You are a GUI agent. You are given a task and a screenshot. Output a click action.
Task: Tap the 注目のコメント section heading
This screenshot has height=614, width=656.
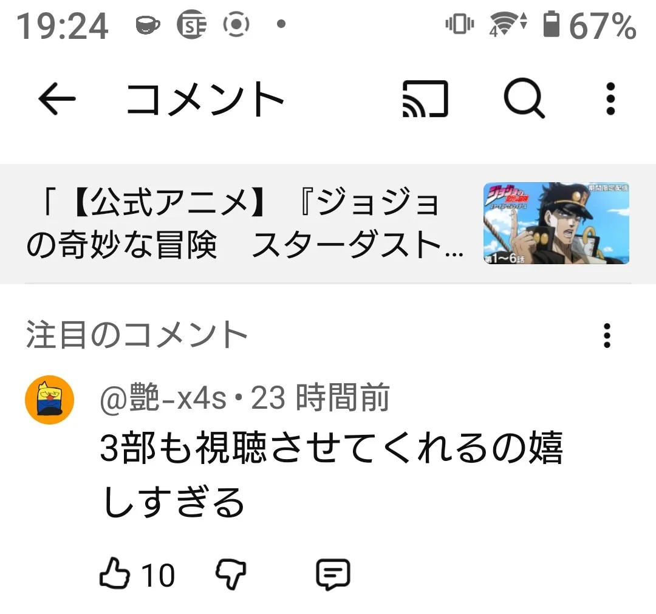[137, 334]
